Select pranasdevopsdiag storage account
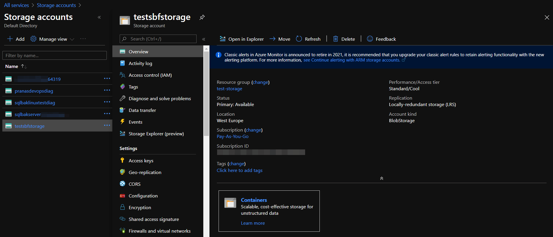This screenshot has width=553, height=237. 34,91
